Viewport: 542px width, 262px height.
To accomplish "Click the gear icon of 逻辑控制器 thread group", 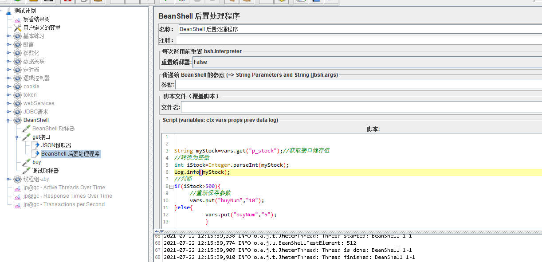I will click(17, 78).
